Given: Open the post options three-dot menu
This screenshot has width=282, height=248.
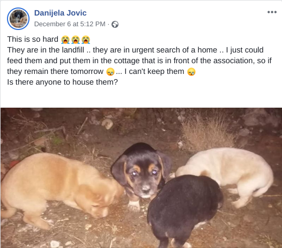Looking at the screenshot, I should point(272,12).
